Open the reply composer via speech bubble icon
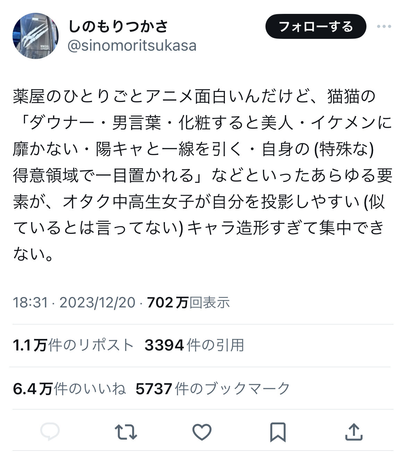 click(50, 432)
